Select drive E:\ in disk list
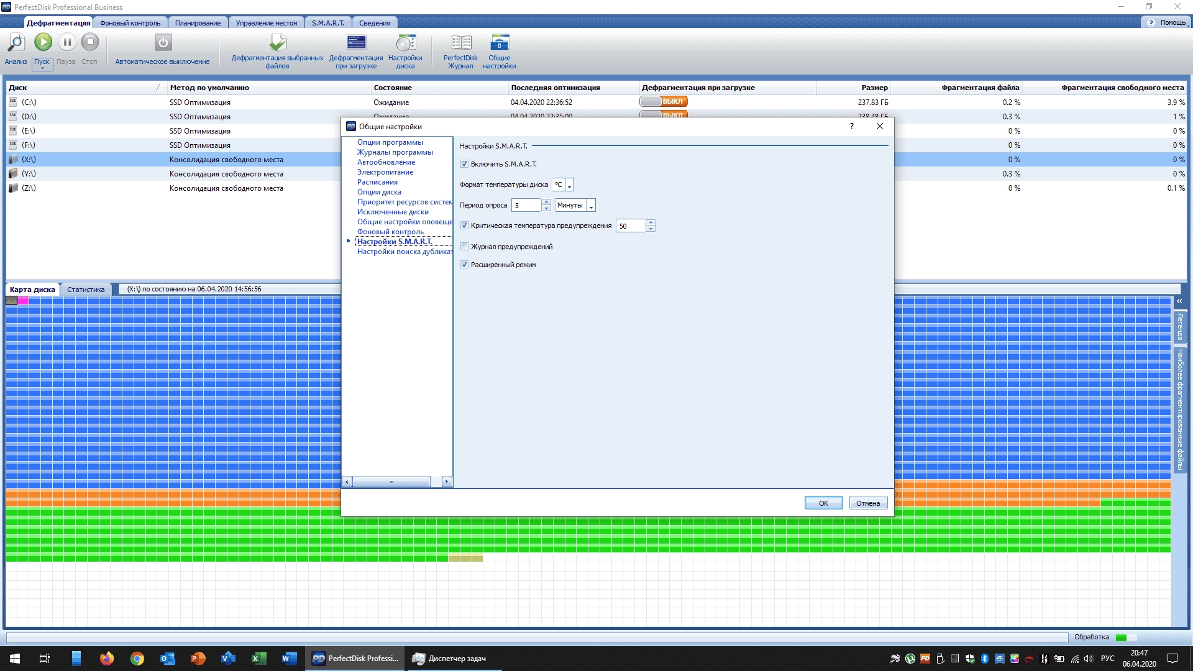The width and height of the screenshot is (1193, 671). click(29, 130)
